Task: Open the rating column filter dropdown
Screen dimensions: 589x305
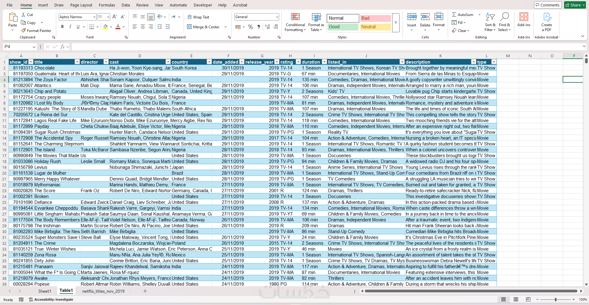Action: click(298, 62)
